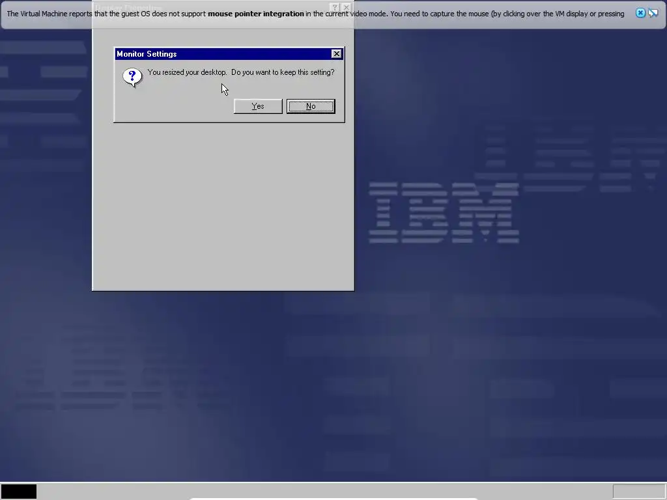
Task: Click the Monitor Settings title bar
Action: point(229,54)
